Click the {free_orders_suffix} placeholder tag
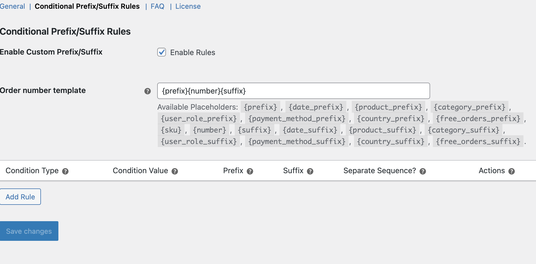536x264 pixels. (478, 142)
